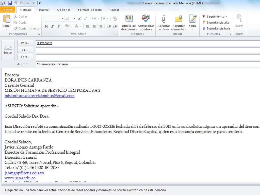Toggle the bulleted list
This screenshot has width=260, height=195.
pos(94,19)
